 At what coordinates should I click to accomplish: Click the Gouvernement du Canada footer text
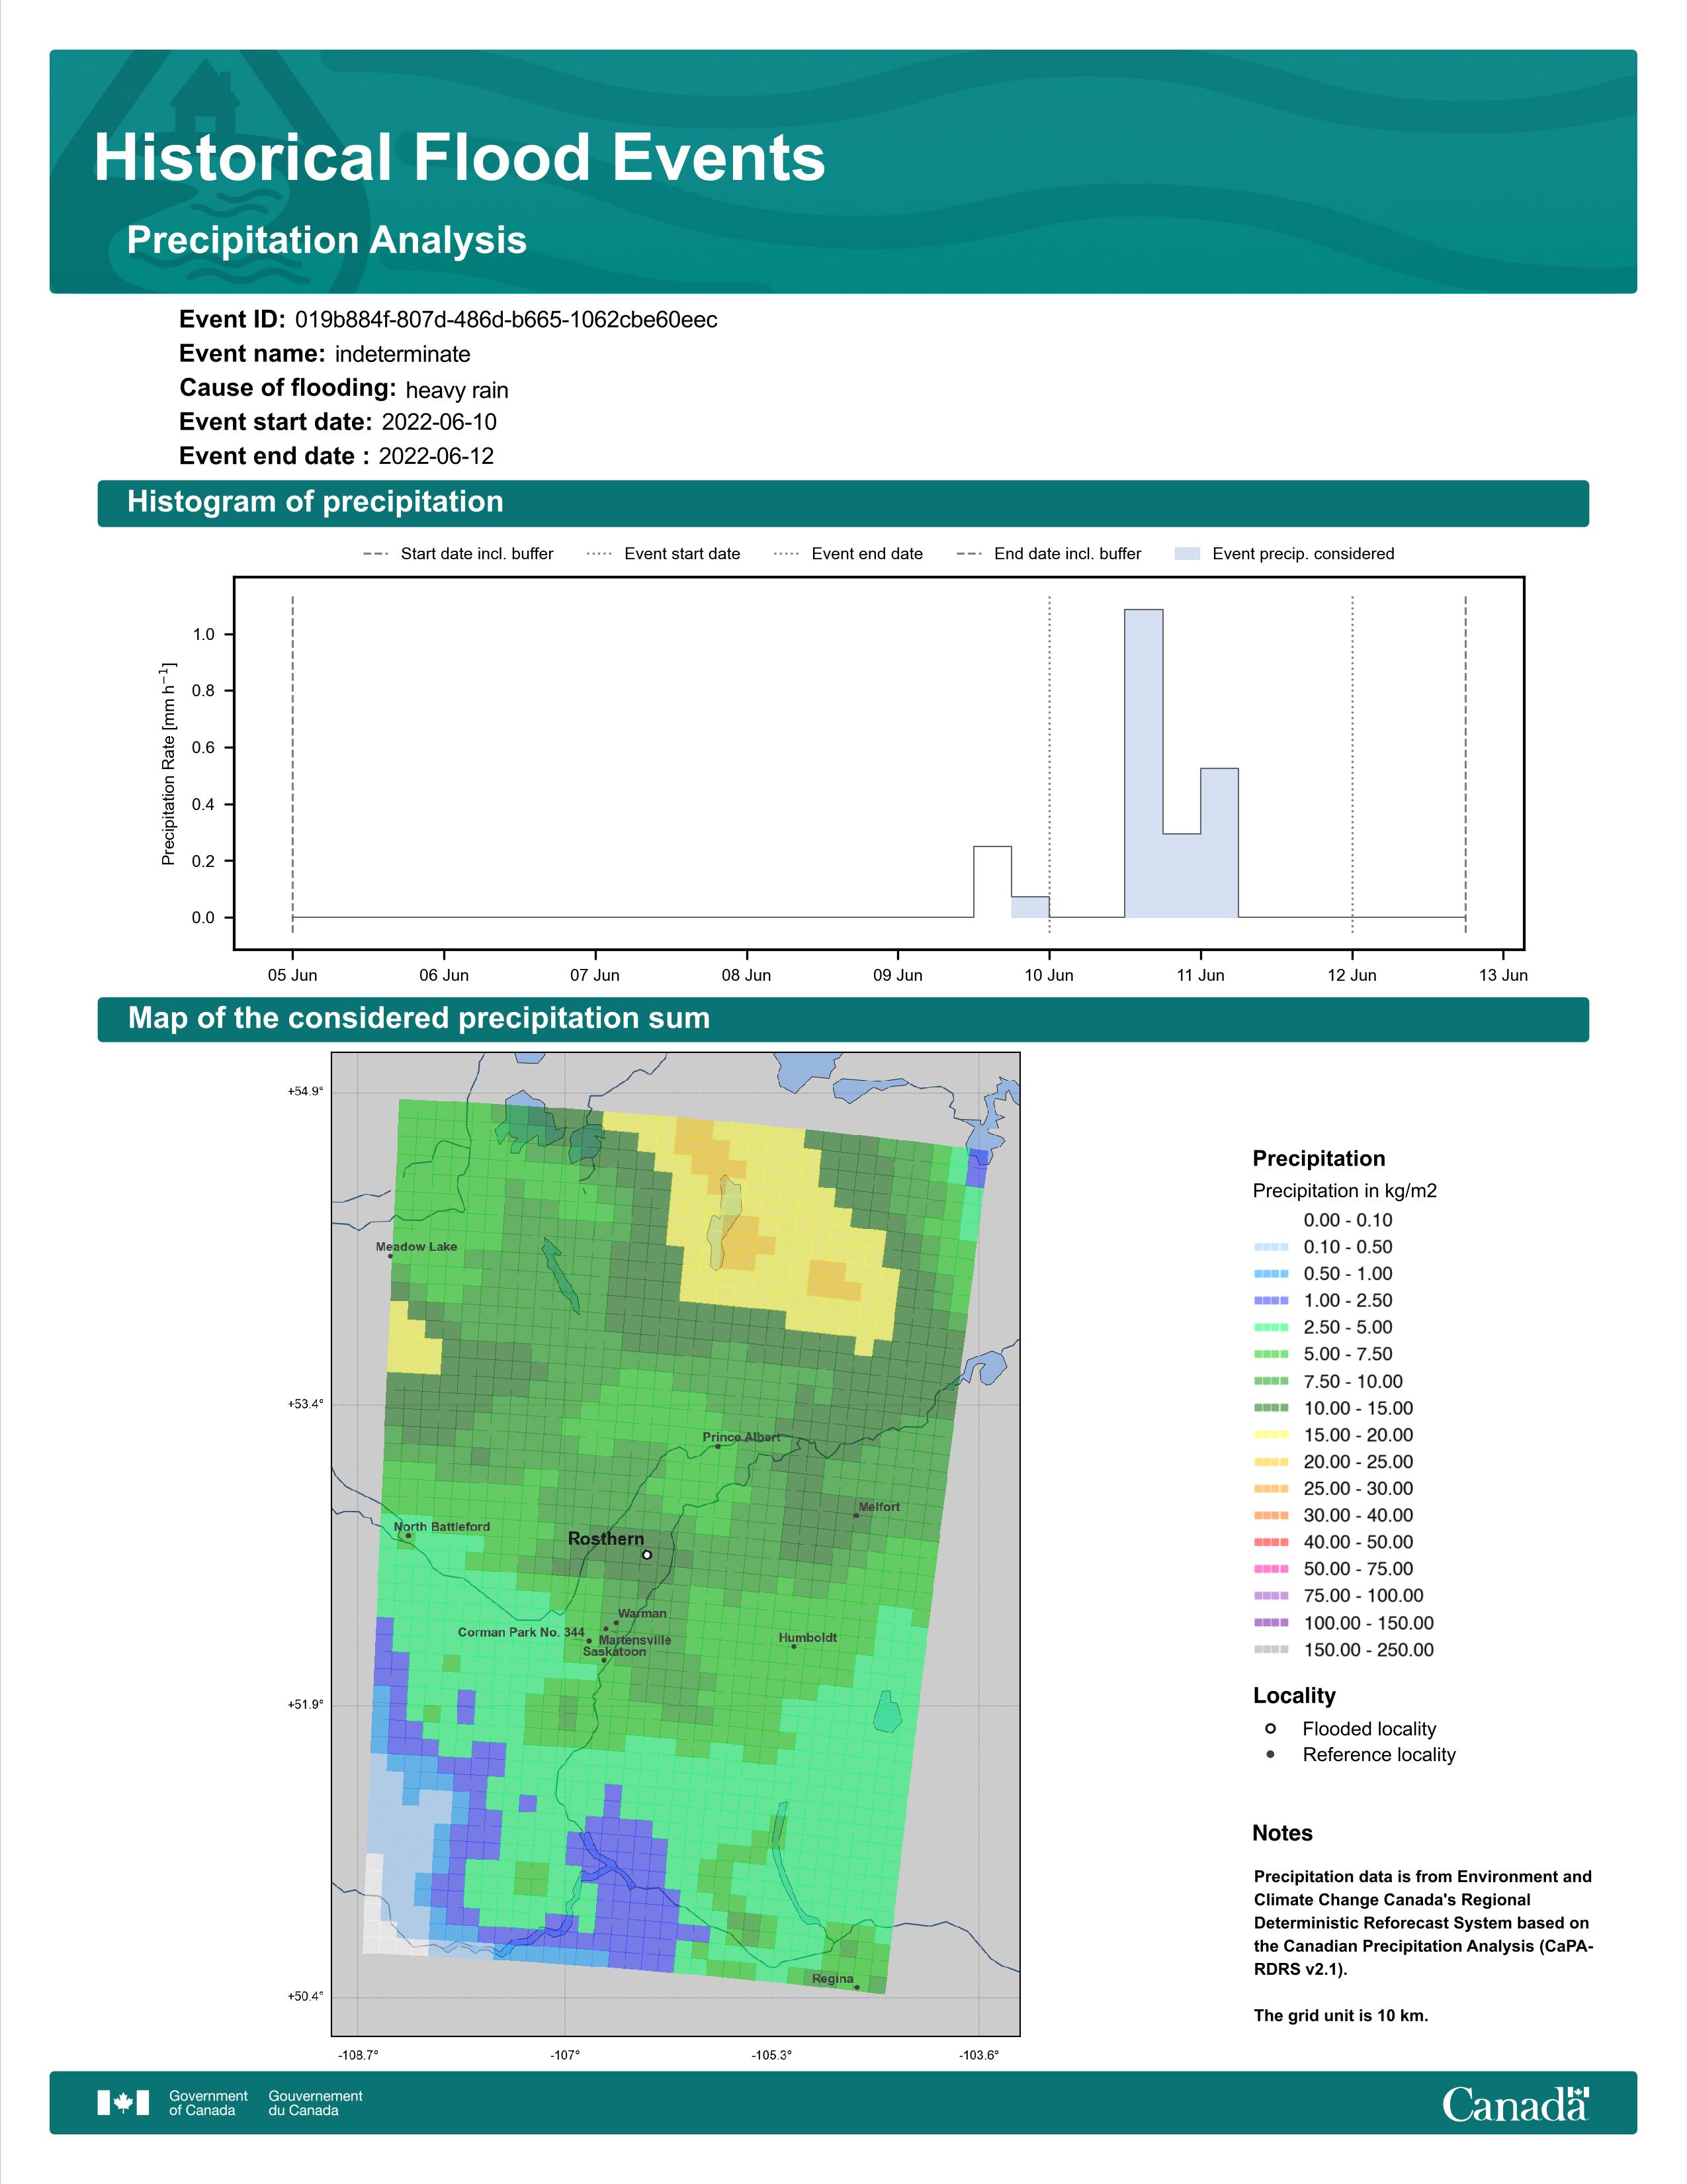tap(316, 2102)
